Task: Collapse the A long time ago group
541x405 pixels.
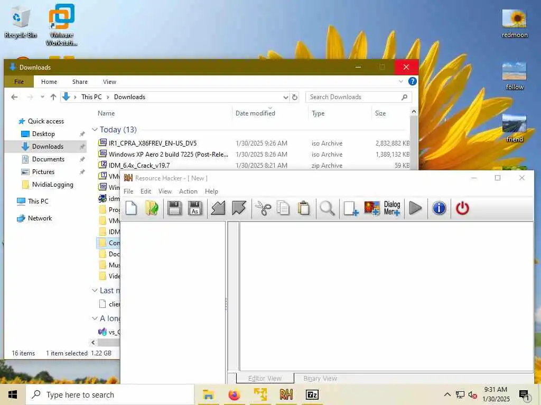Action: (x=95, y=319)
